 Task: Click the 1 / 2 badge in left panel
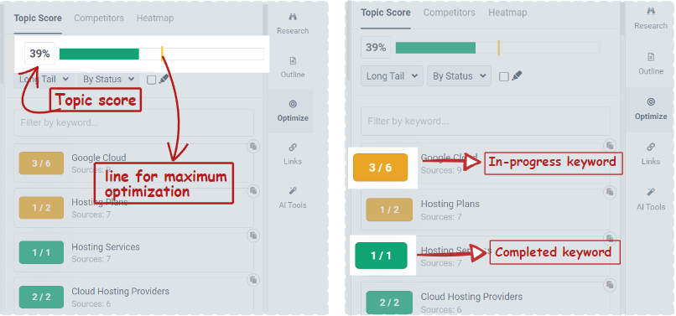(x=41, y=208)
